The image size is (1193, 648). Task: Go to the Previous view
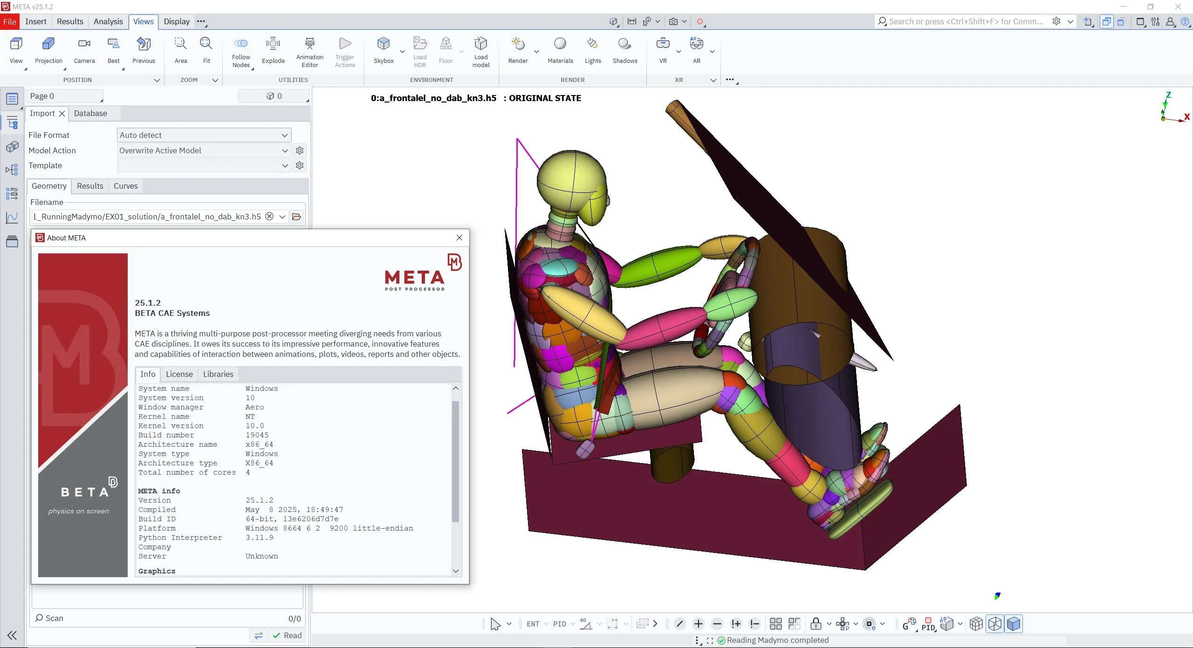[x=144, y=50]
